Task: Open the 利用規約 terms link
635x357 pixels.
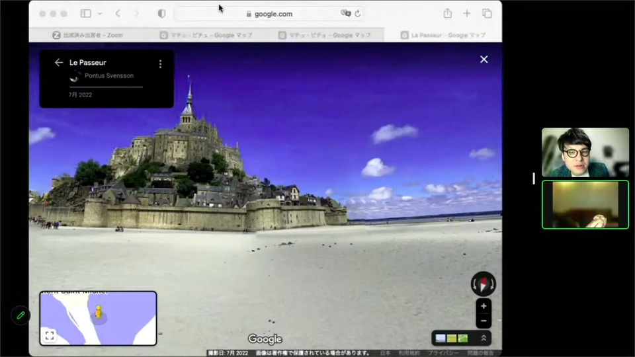Action: tap(409, 353)
